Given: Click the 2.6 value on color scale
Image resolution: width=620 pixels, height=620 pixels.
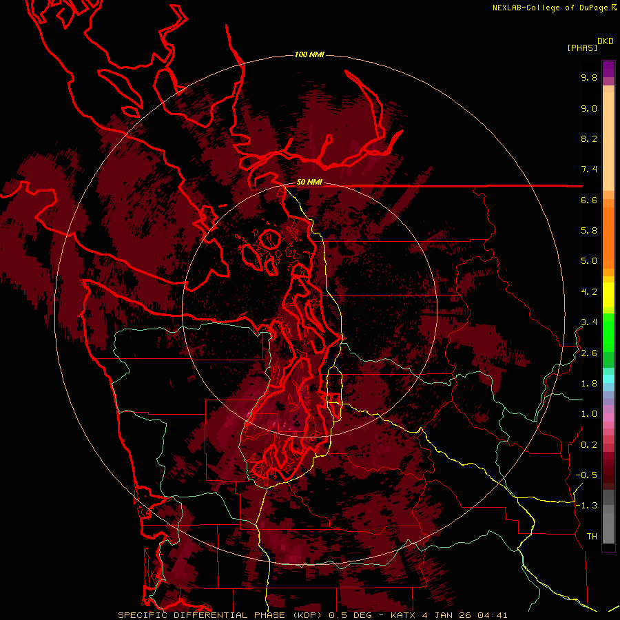Looking at the screenshot, I should (589, 353).
